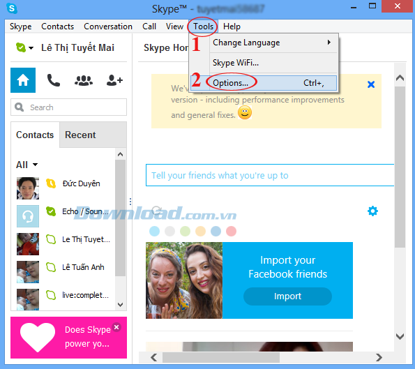The height and width of the screenshot is (369, 415).
Task: Click the Does Skype power yo... ad
Action: pyautogui.click(x=68, y=338)
